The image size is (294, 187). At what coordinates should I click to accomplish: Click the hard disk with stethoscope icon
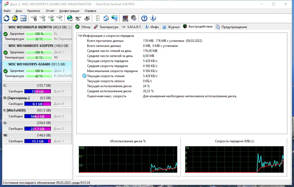[34, 18]
